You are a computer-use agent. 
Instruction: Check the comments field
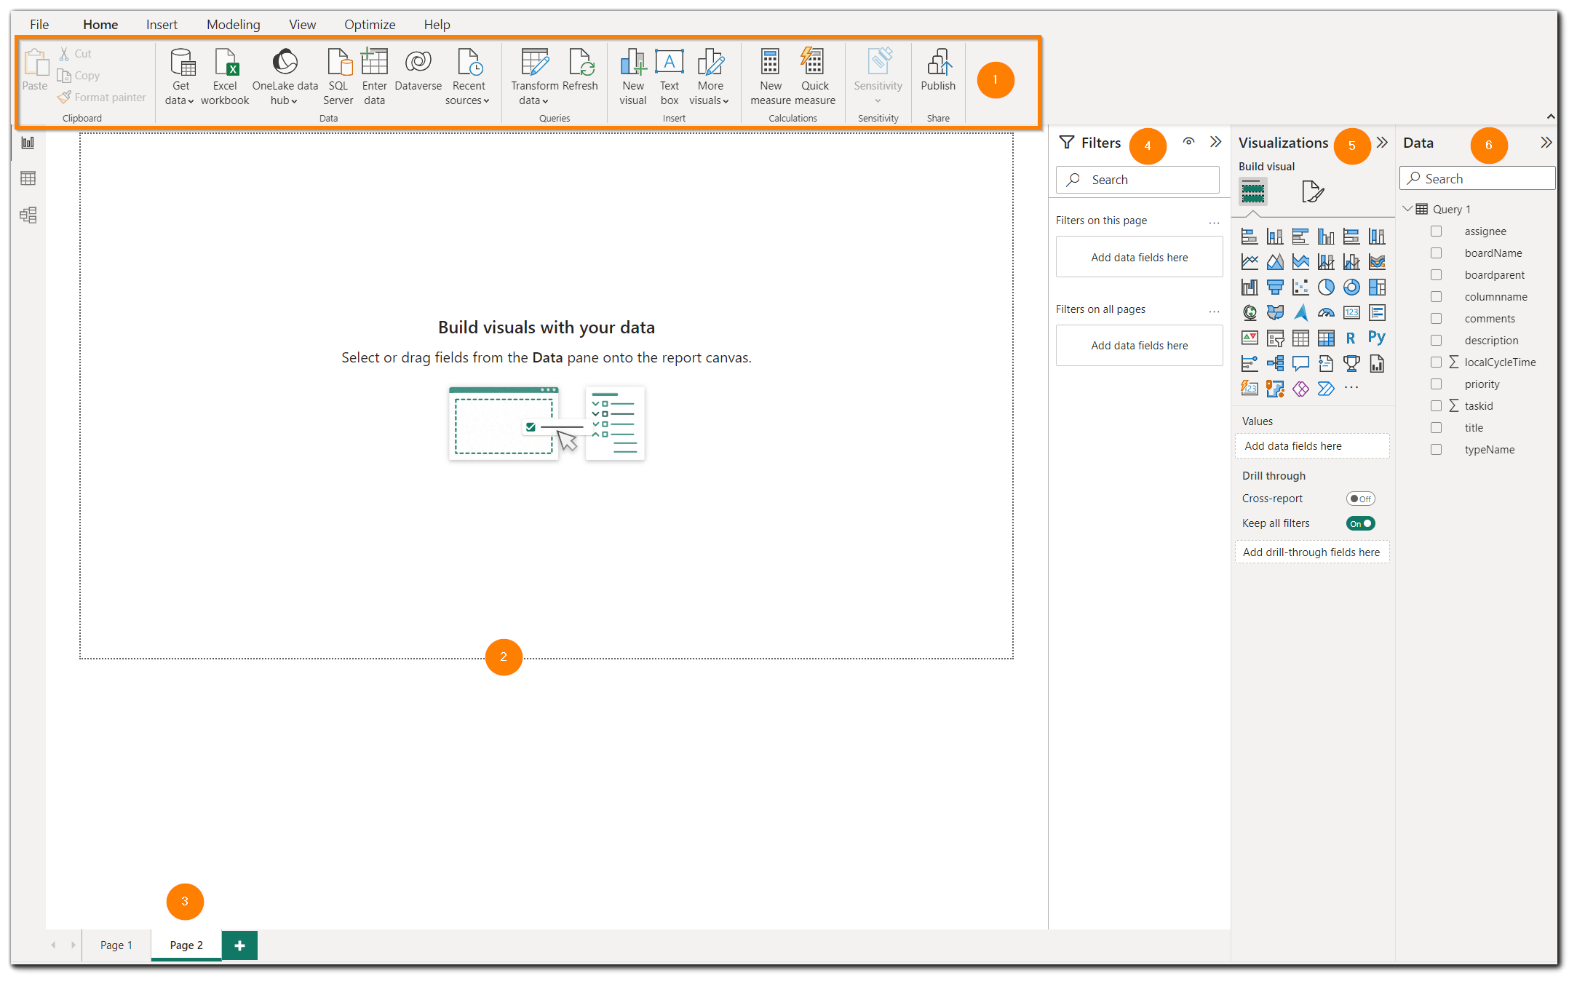click(x=1436, y=319)
